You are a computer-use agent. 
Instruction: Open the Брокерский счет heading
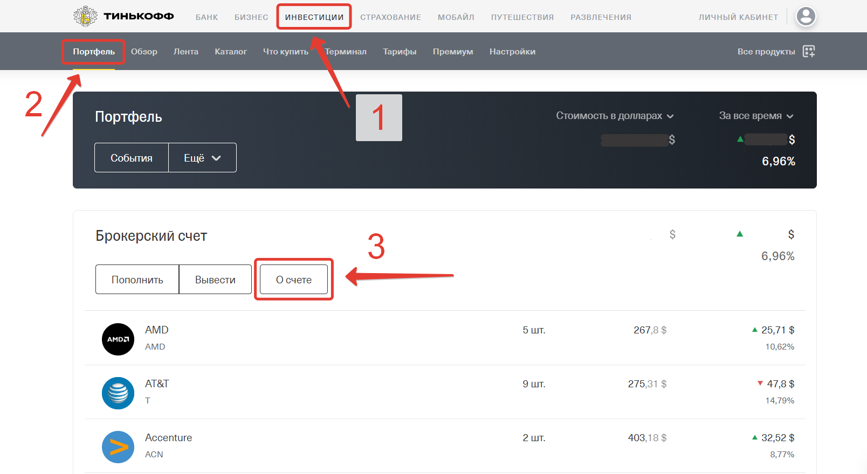click(152, 236)
